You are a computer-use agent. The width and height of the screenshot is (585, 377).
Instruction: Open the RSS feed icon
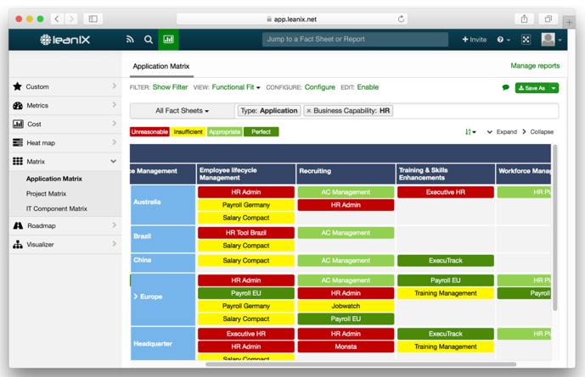tap(130, 39)
